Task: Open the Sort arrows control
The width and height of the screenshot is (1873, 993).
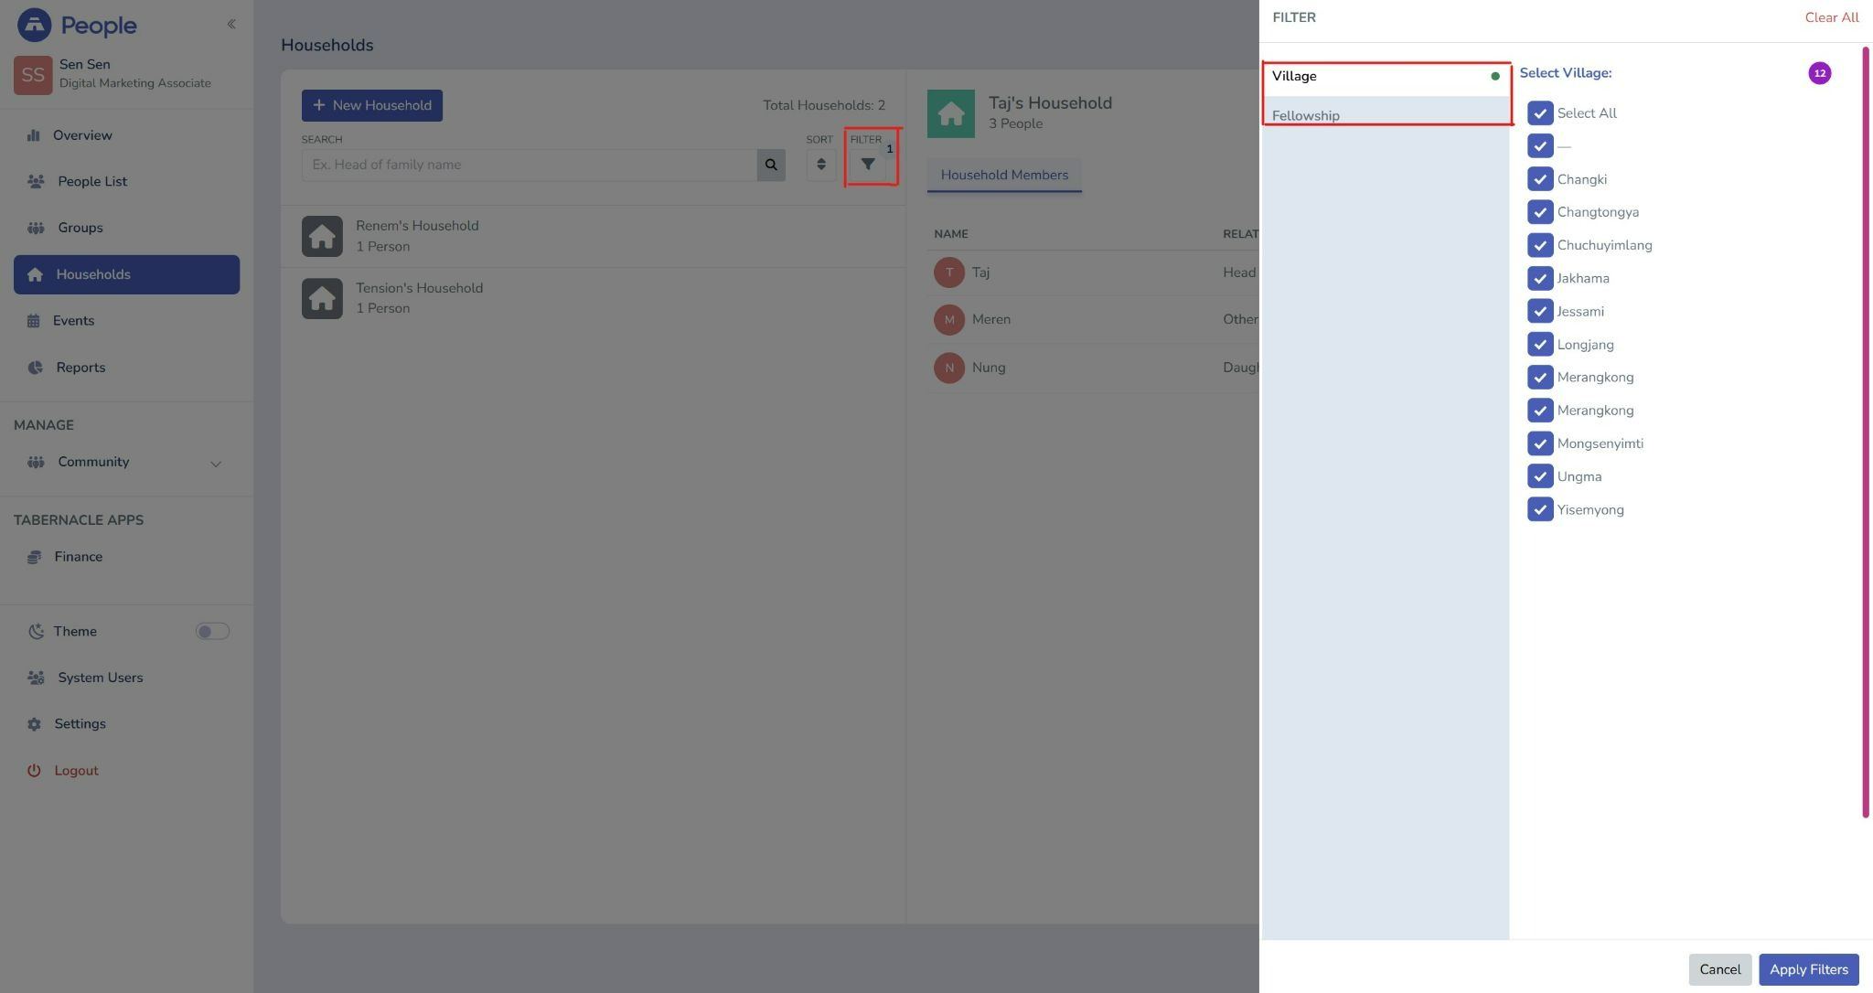Action: (821, 165)
